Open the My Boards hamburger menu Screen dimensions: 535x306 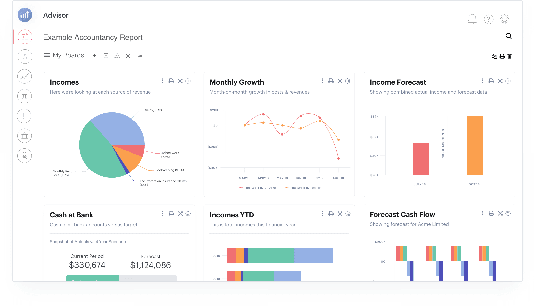coord(47,55)
